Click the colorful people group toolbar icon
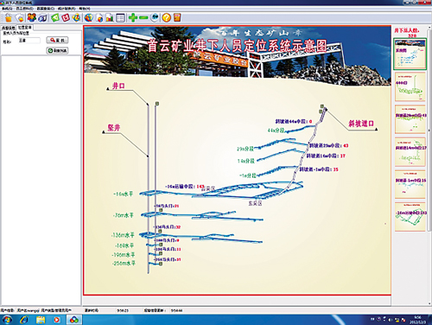The width and height of the screenshot is (432, 325). [32, 17]
